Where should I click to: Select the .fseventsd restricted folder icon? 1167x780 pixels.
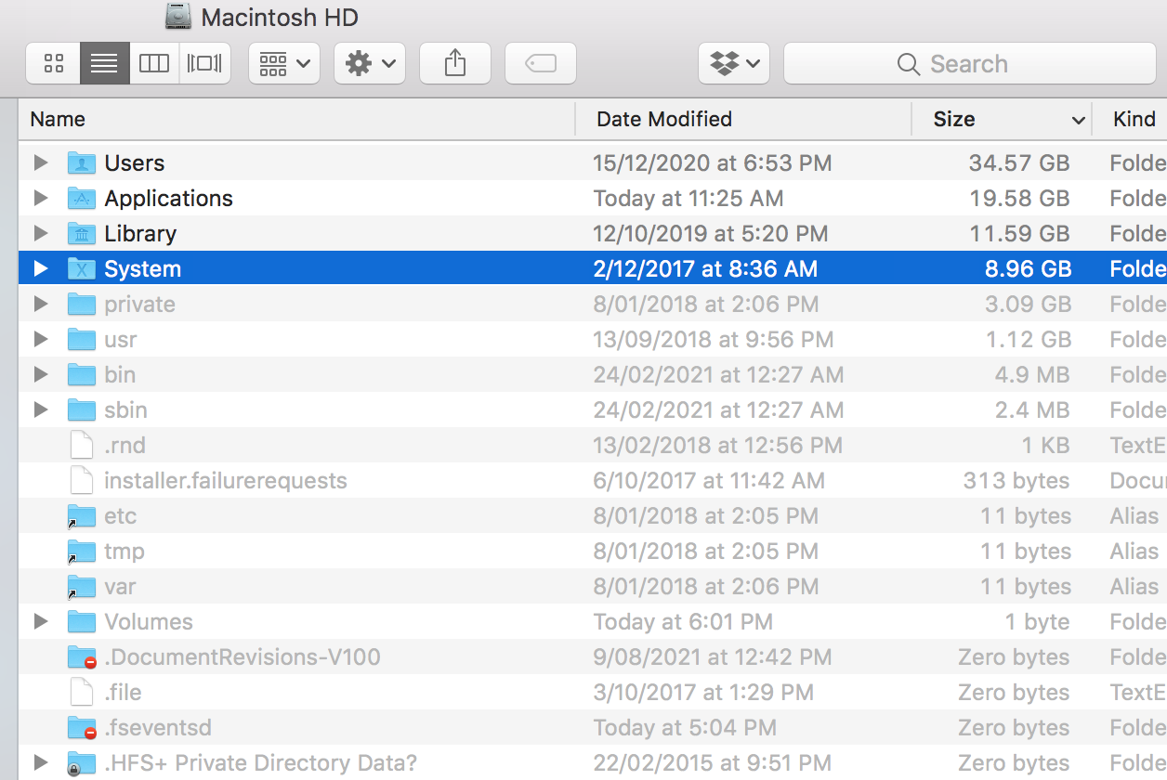pyautogui.click(x=82, y=728)
